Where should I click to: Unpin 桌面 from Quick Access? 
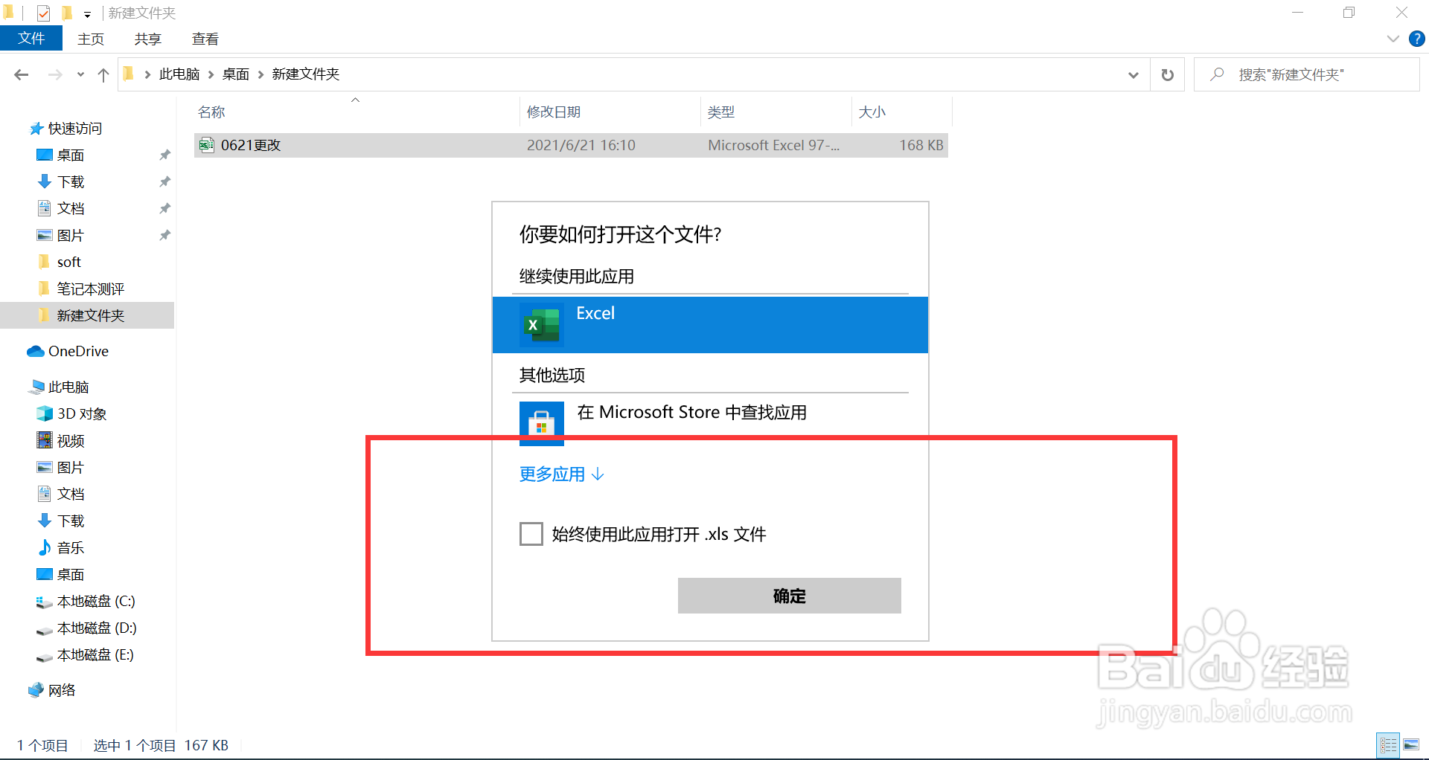pos(164,155)
